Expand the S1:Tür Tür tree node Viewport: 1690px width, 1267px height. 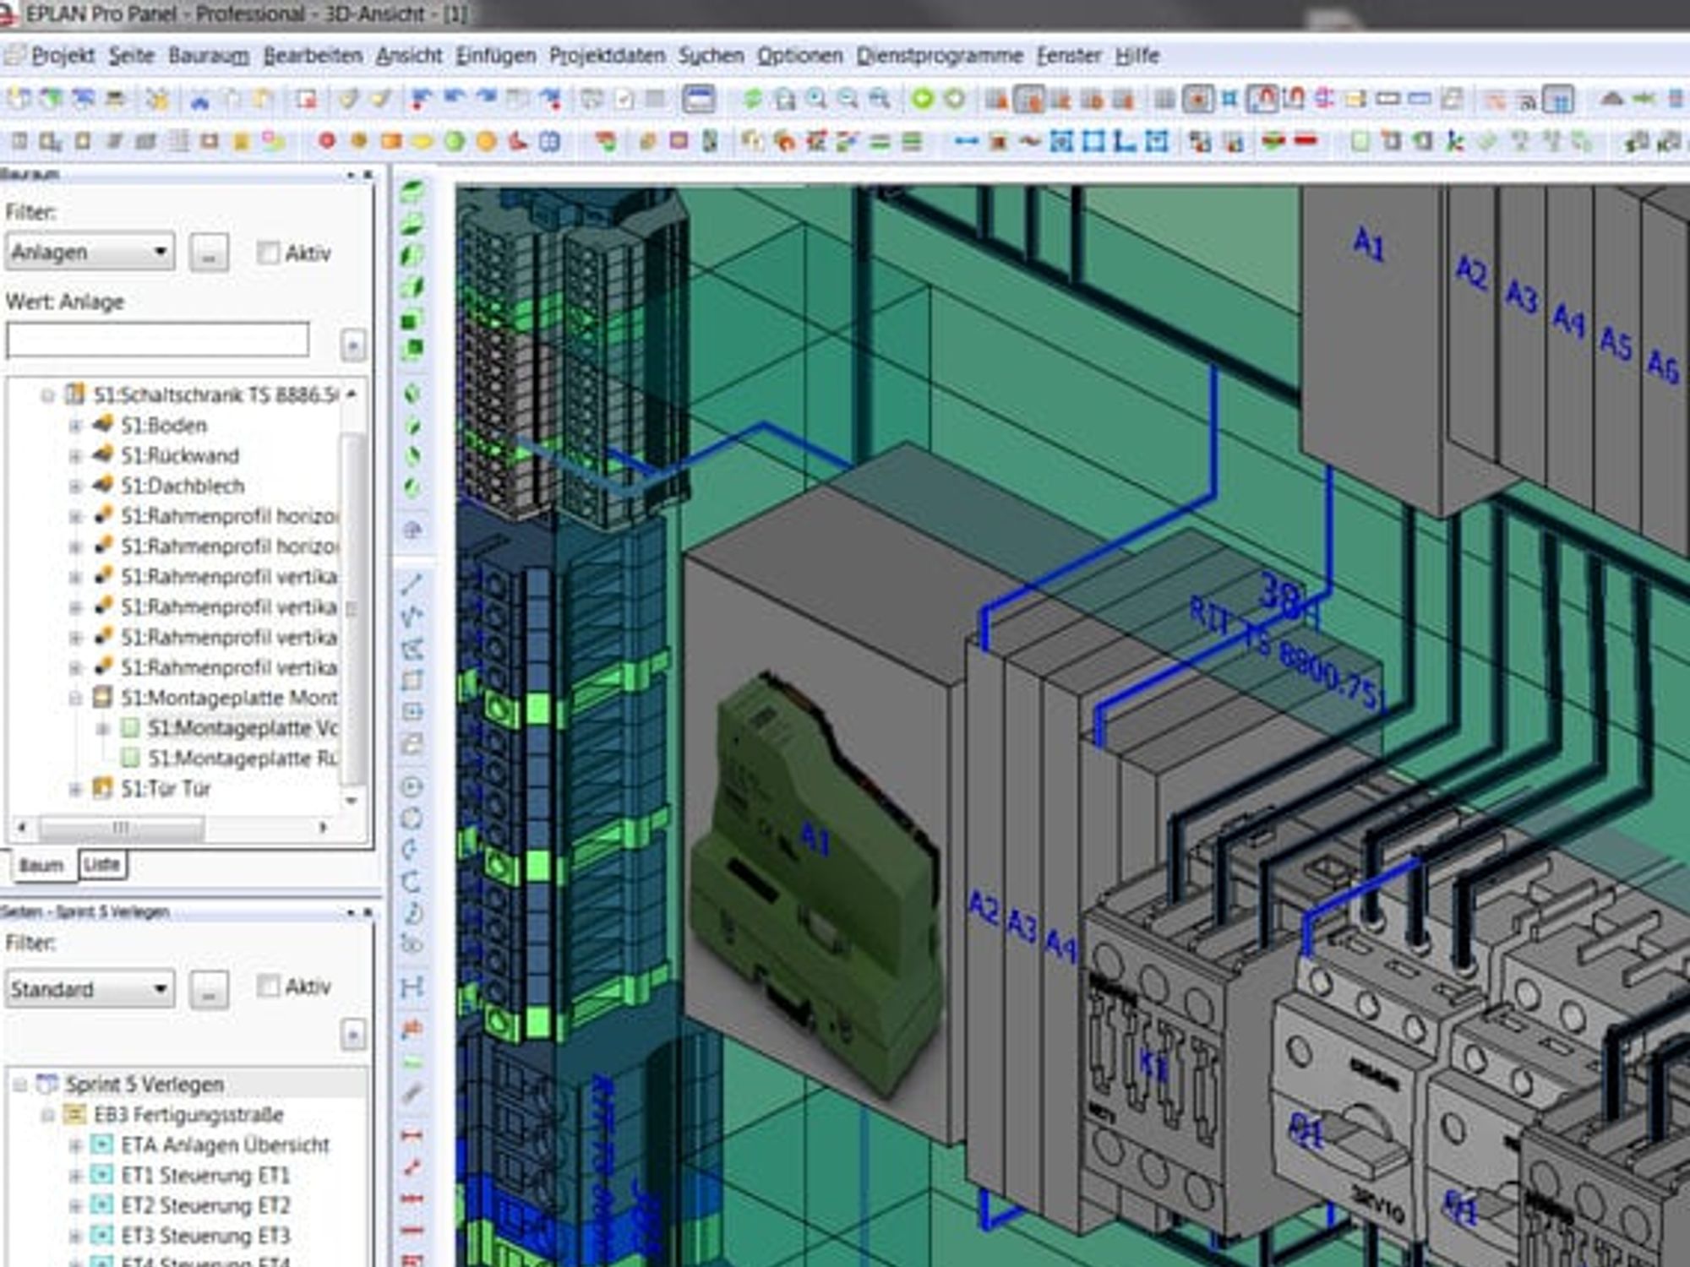coord(75,789)
